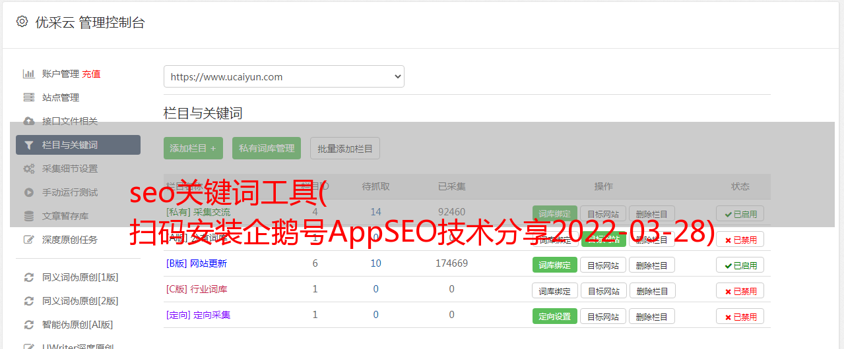
Task: Toggle 已禁用 status in the 行业词库 row
Action: 740,290
